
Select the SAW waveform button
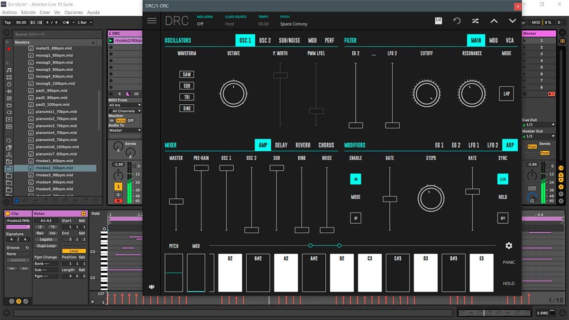click(187, 74)
